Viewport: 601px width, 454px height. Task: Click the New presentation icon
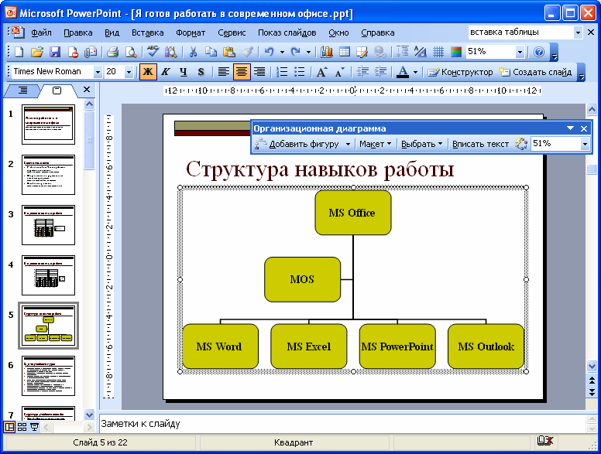pyautogui.click(x=19, y=52)
